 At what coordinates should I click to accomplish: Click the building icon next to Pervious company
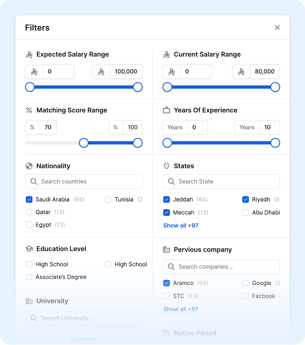click(166, 250)
